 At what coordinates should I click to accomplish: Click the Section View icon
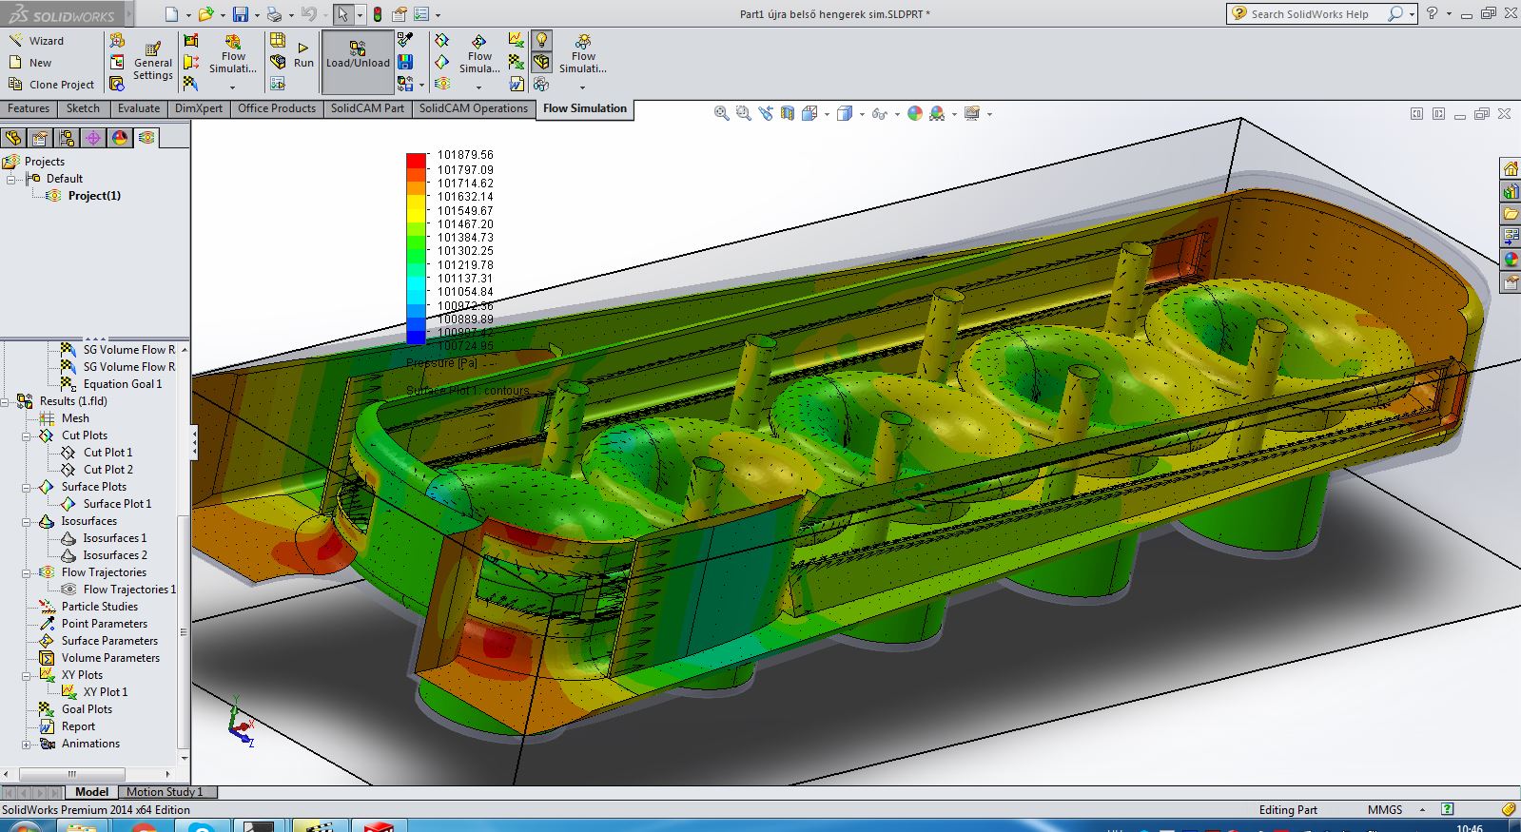pos(787,114)
